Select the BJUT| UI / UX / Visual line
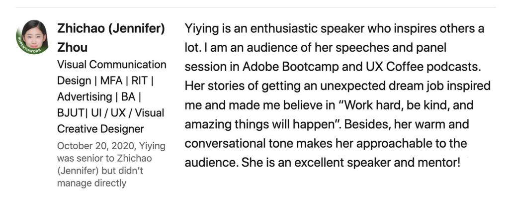The image size is (509, 199). click(x=111, y=113)
